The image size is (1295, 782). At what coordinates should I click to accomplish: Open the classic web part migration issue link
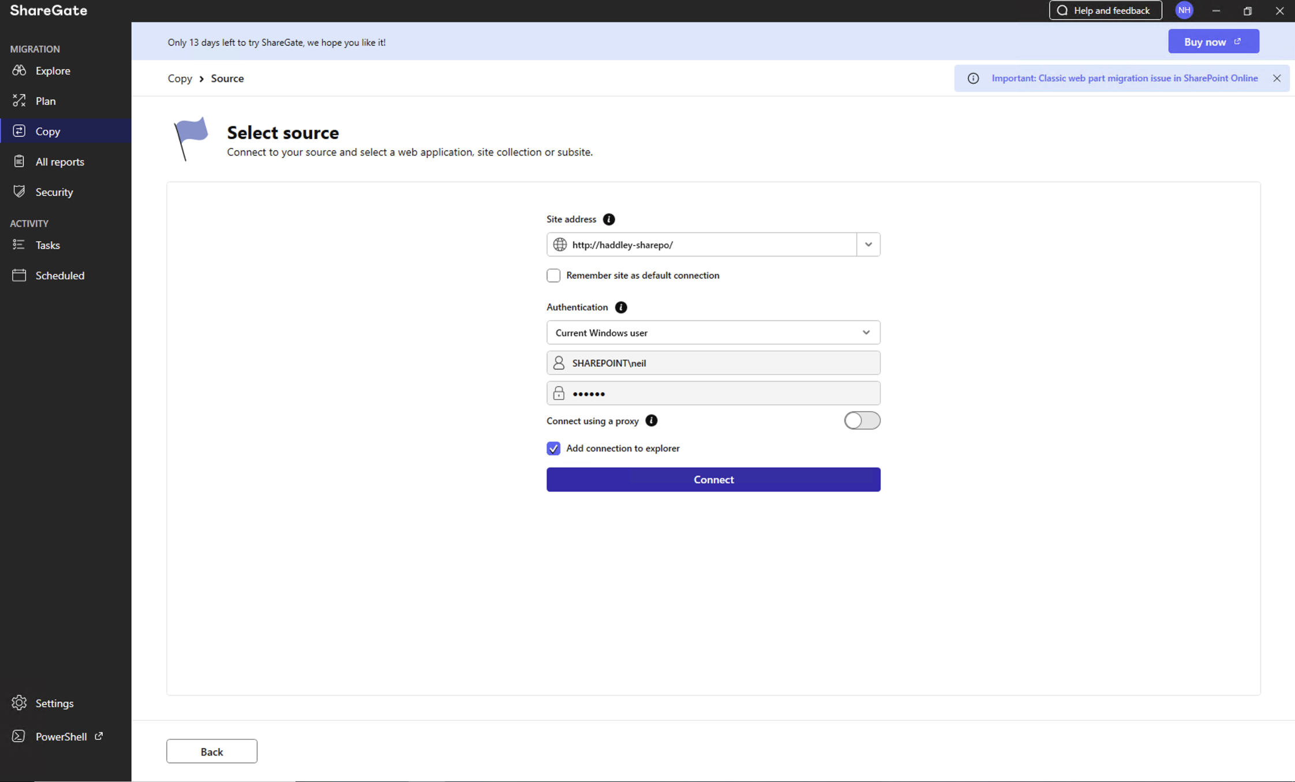1124,78
